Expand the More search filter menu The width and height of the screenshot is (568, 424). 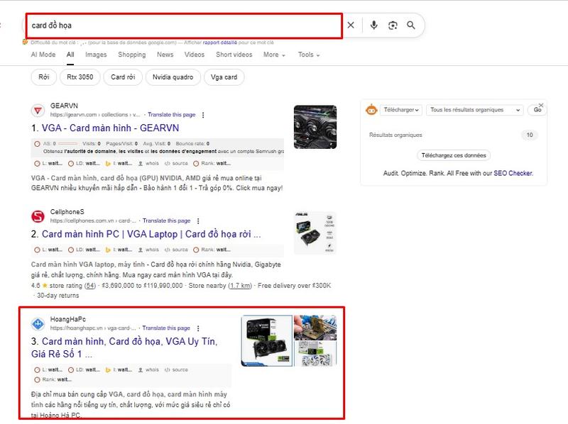pyautogui.click(x=274, y=55)
